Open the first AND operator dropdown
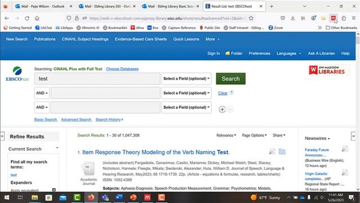360x203 pixels. tap(42, 93)
